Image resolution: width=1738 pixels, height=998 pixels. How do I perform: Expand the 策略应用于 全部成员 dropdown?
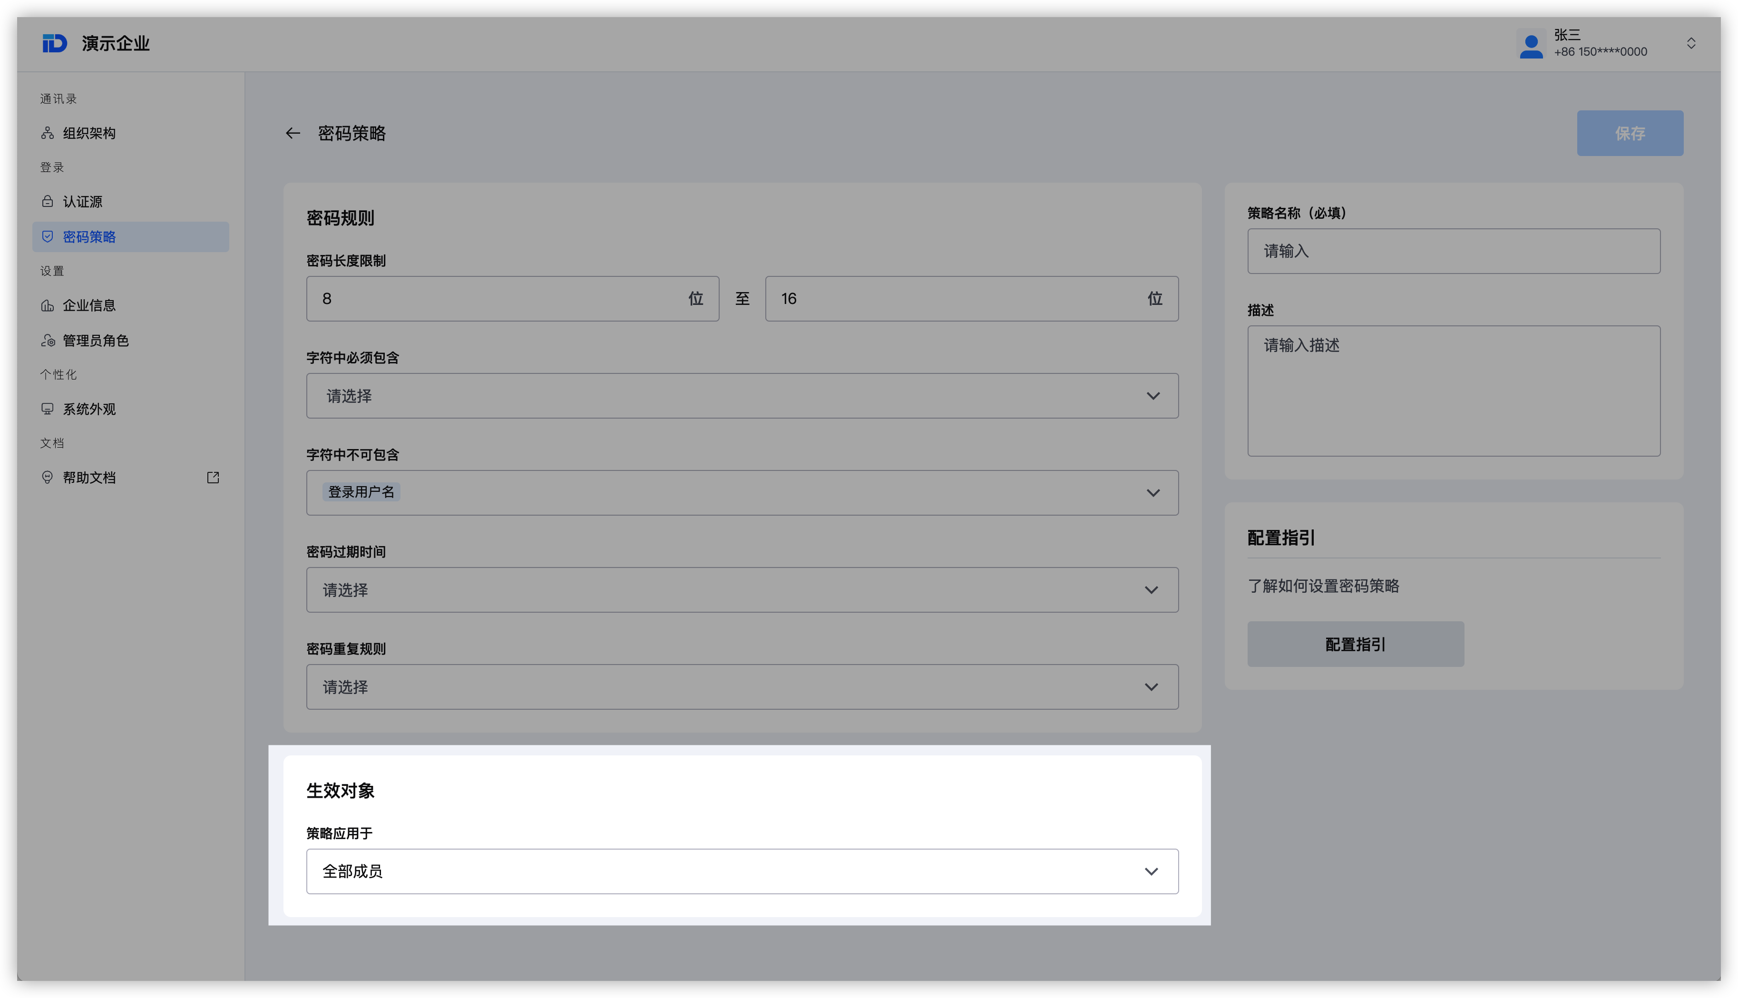coord(742,871)
